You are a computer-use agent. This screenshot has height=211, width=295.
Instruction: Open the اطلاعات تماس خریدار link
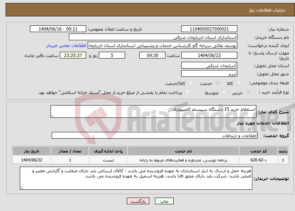pyautogui.click(x=66, y=45)
